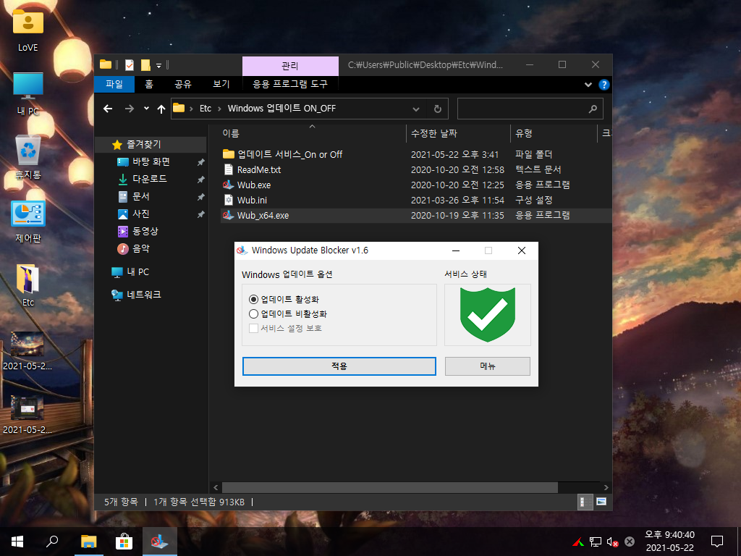Viewport: 741px width, 556px height.
Task: Click the horizontal scrollbar in file list
Action: click(x=389, y=487)
